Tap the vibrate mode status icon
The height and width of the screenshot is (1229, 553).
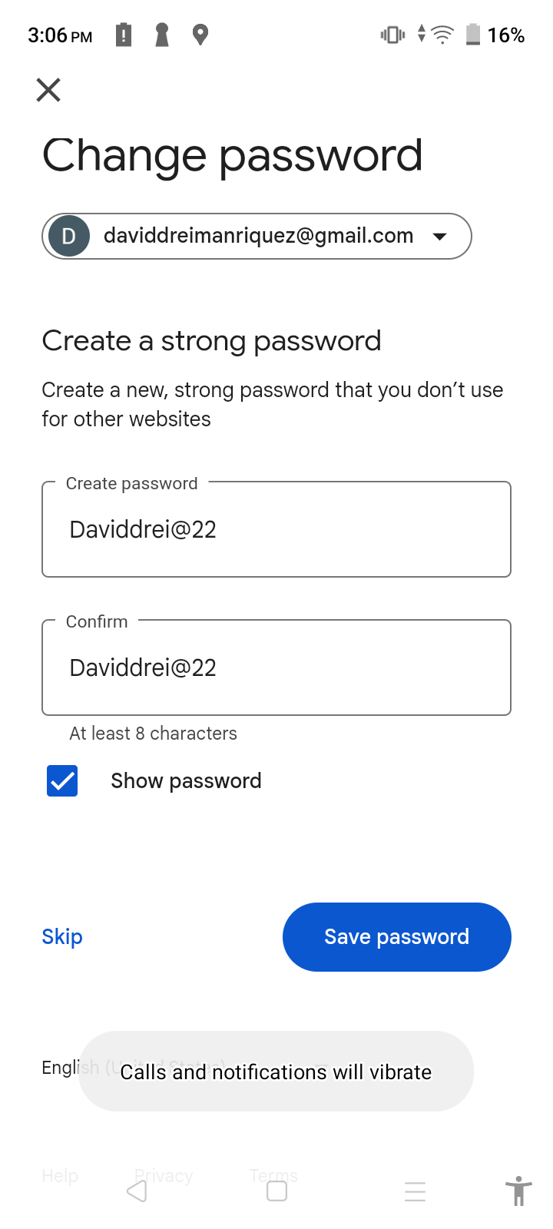[392, 35]
